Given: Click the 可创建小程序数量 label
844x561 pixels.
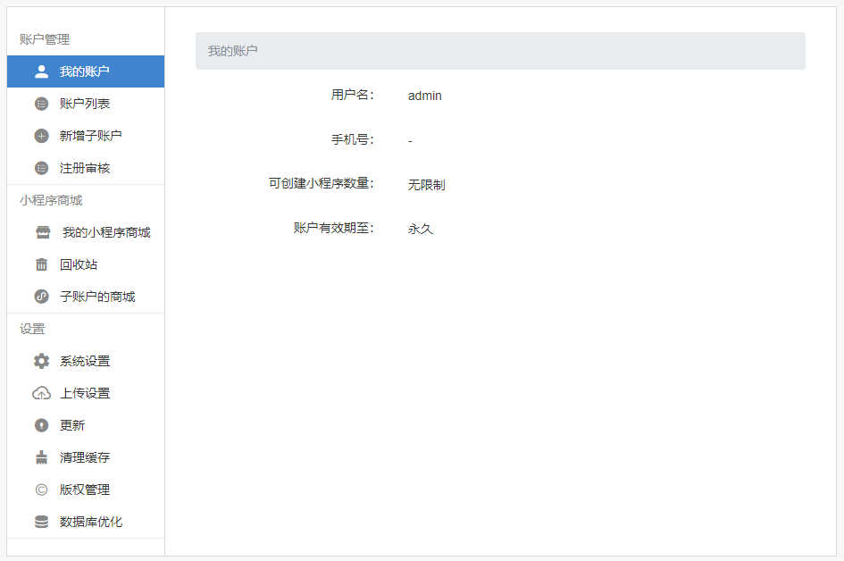Looking at the screenshot, I should point(322,184).
